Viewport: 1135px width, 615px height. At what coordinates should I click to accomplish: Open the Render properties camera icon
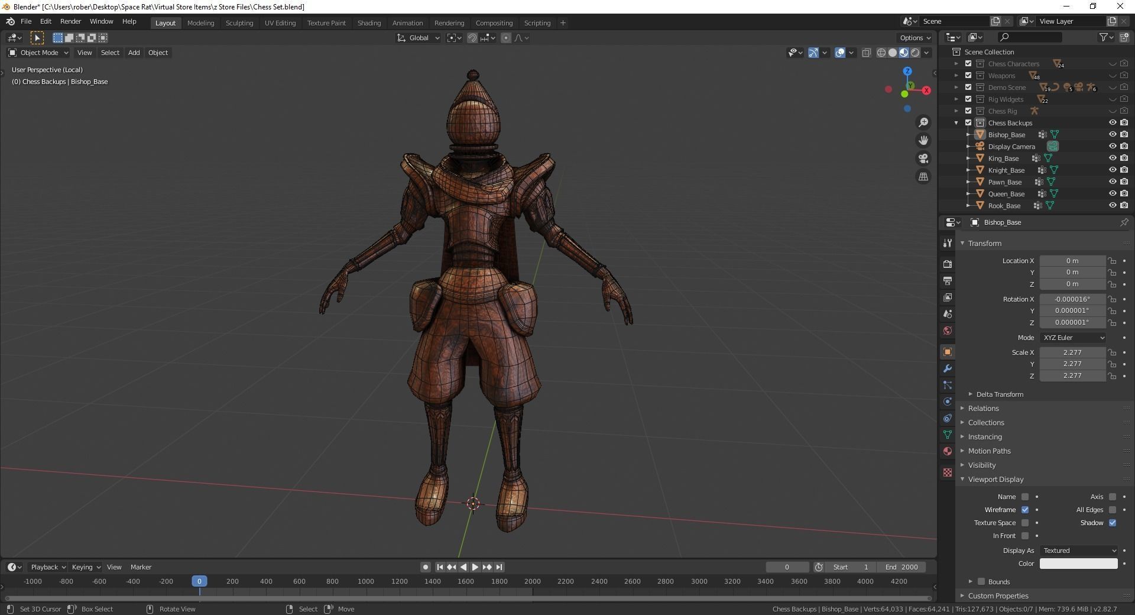tap(948, 264)
